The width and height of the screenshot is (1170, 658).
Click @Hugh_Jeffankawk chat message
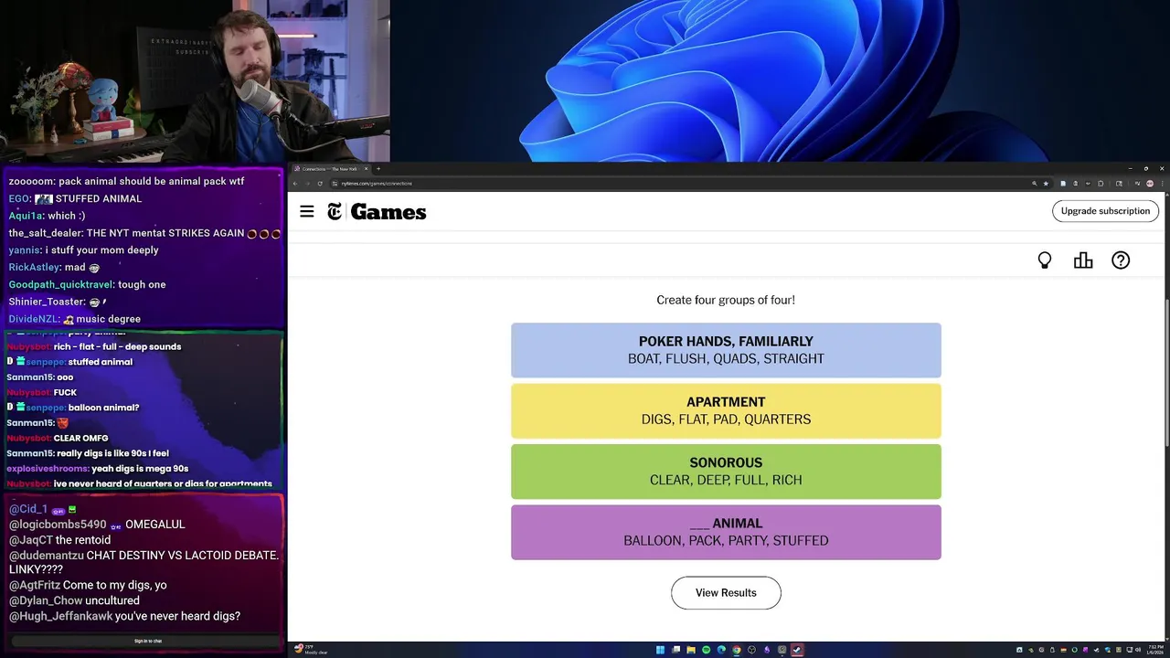coord(124,616)
